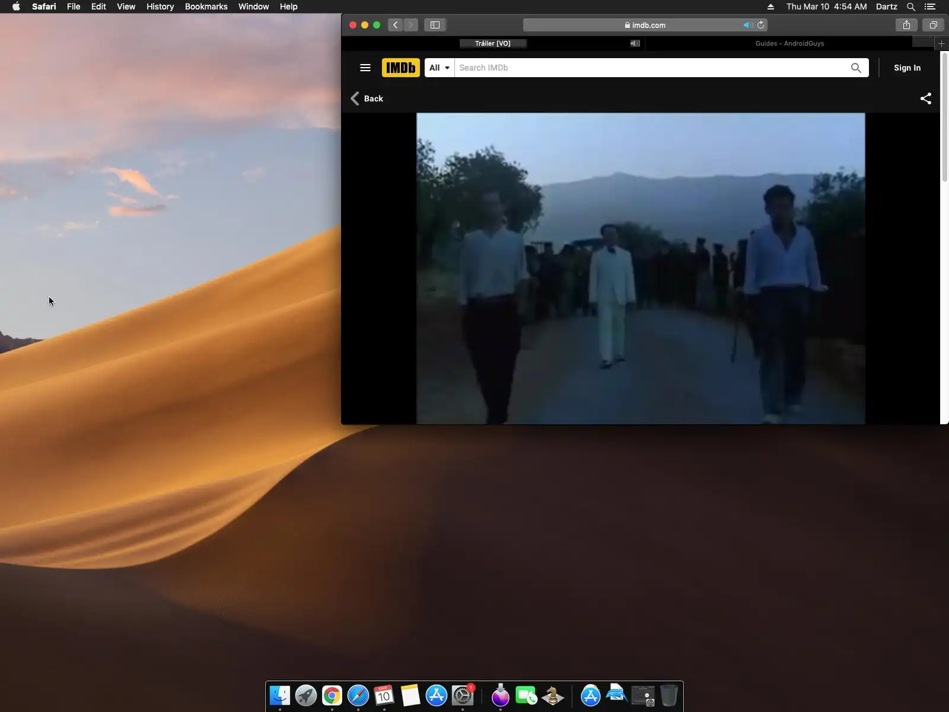949x712 pixels.
Task: Go forward in Safari history
Action: click(x=410, y=25)
